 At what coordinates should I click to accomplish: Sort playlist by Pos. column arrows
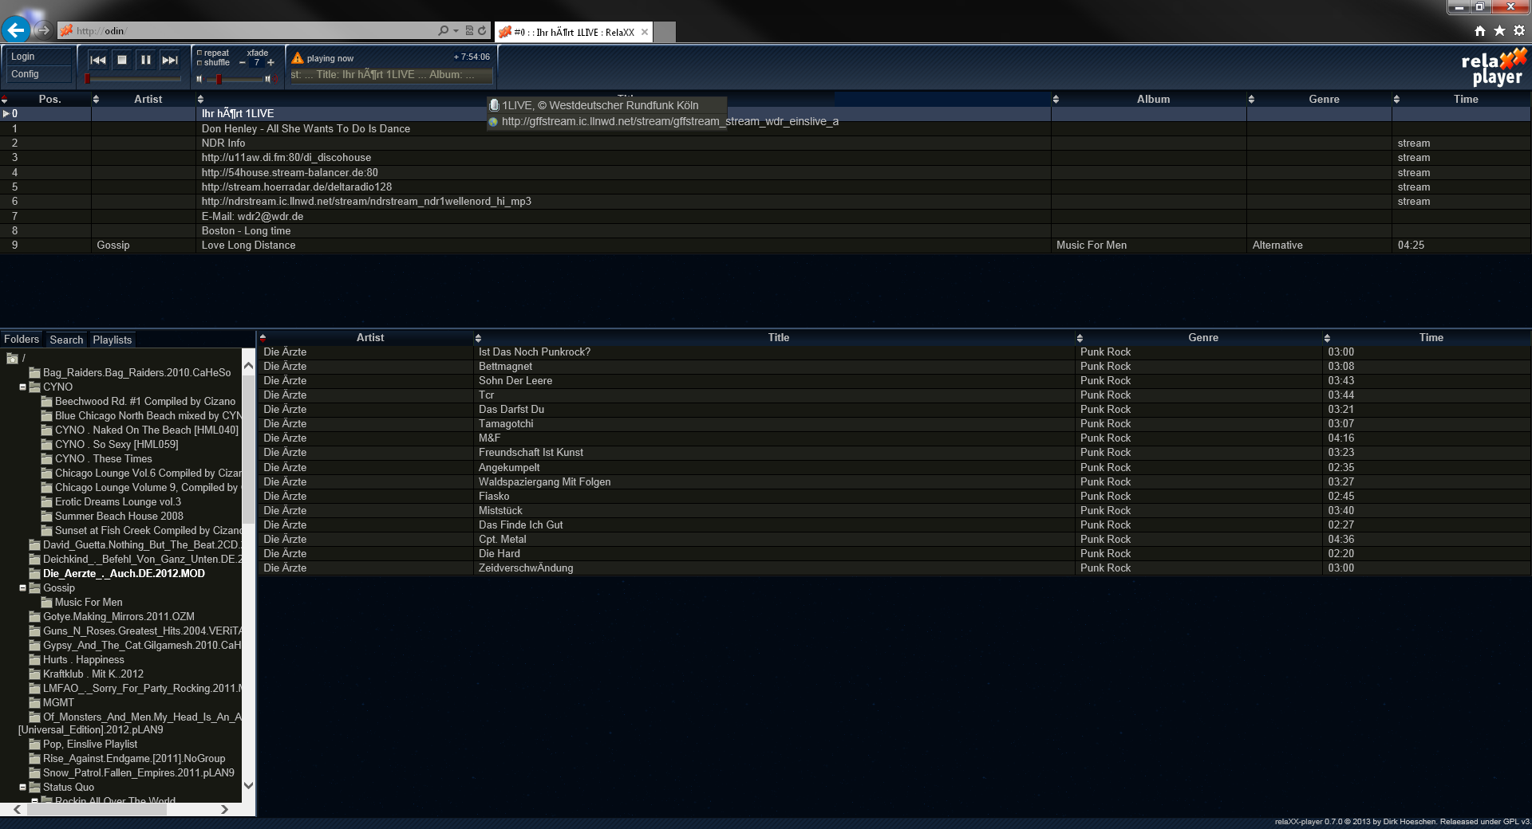click(x=4, y=100)
